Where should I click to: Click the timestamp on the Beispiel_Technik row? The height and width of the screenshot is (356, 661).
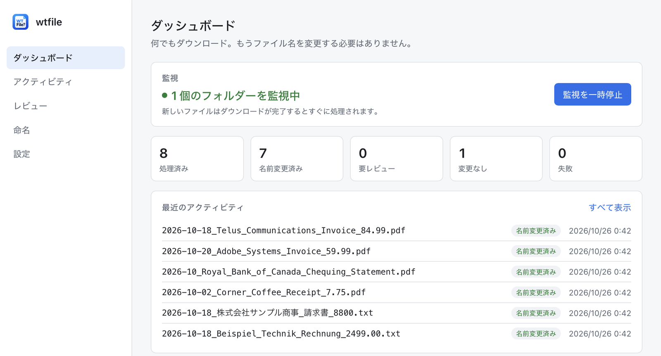tap(600, 334)
